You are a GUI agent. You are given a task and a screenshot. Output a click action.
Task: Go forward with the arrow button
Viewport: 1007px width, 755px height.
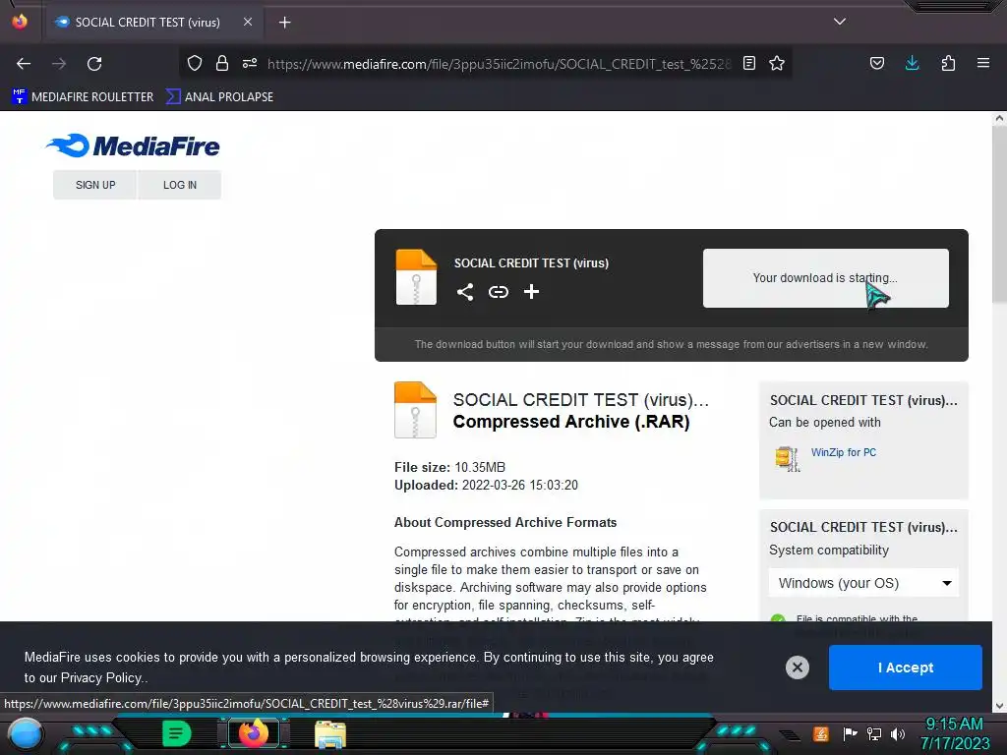point(59,64)
